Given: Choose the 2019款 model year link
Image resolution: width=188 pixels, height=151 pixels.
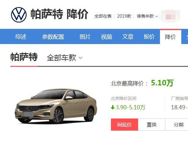Looking at the screenshot, I should [x=124, y=16].
